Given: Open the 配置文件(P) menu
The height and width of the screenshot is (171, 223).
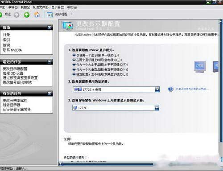Looking at the screenshot, I should (41, 7).
